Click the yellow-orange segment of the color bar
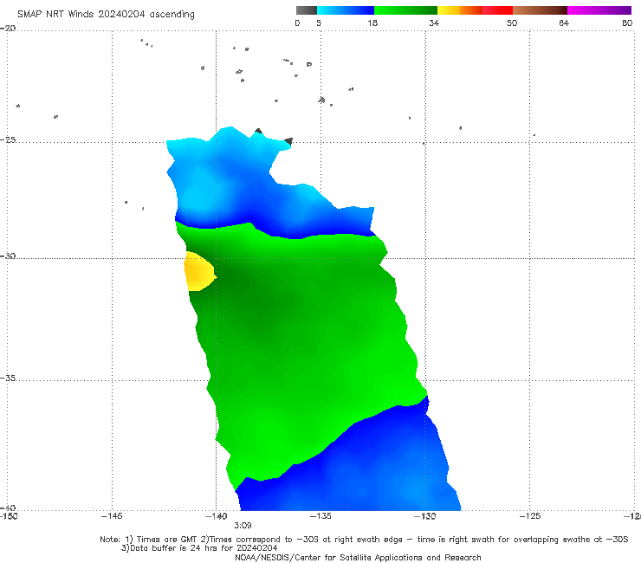Viewport: 641px width, 563px height. tap(460, 10)
